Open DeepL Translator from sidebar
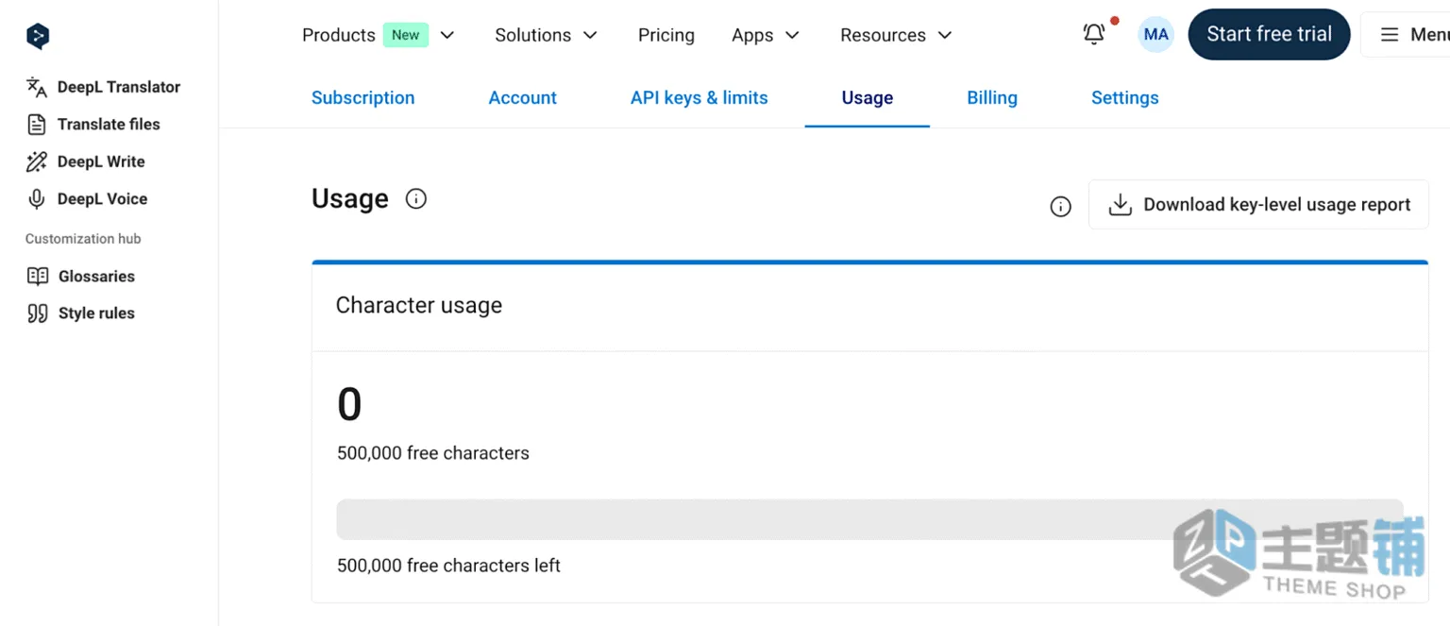The height and width of the screenshot is (626, 1450). tap(103, 87)
